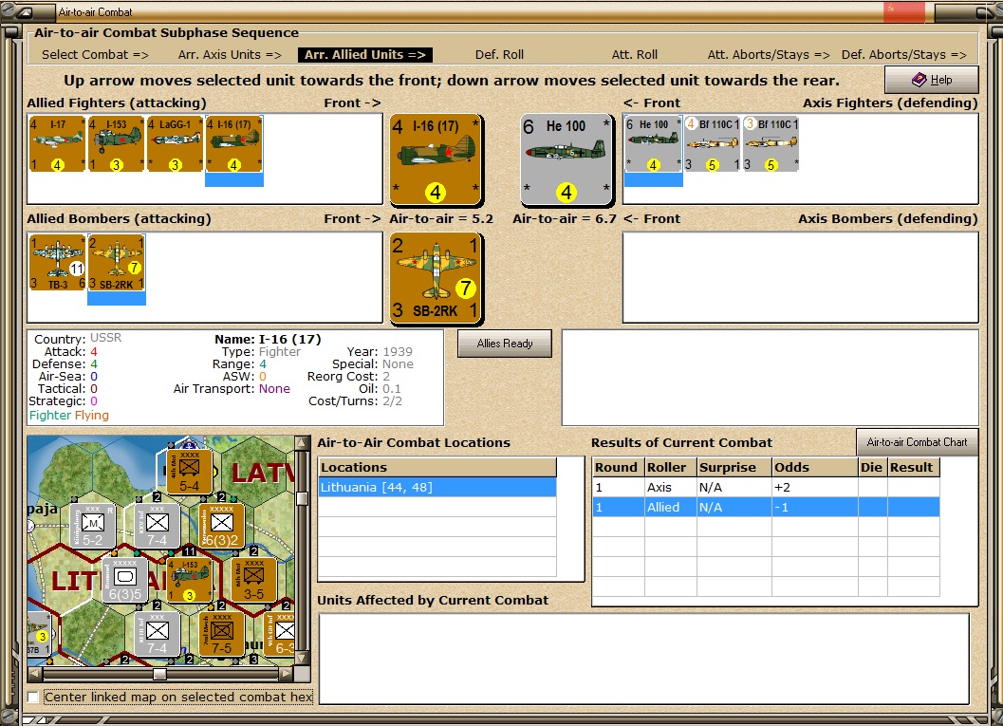This screenshot has height=726, width=1003.
Task: Click the +2 odds cell
Action: click(x=815, y=488)
